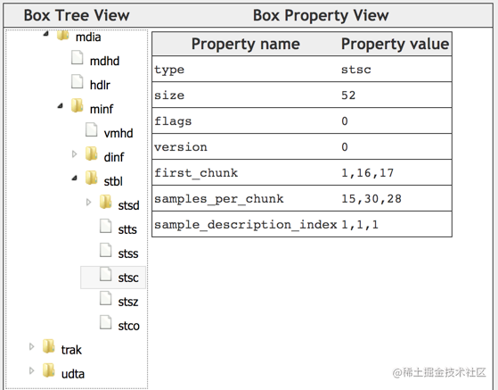The image size is (498, 390).
Task: Select the minf box label
Action: click(x=102, y=109)
